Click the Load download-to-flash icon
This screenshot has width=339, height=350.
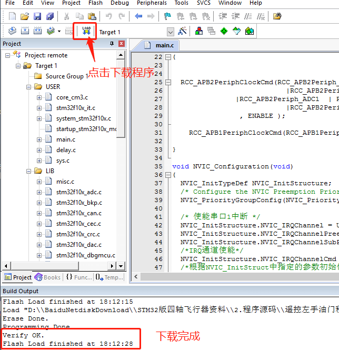[86, 31]
